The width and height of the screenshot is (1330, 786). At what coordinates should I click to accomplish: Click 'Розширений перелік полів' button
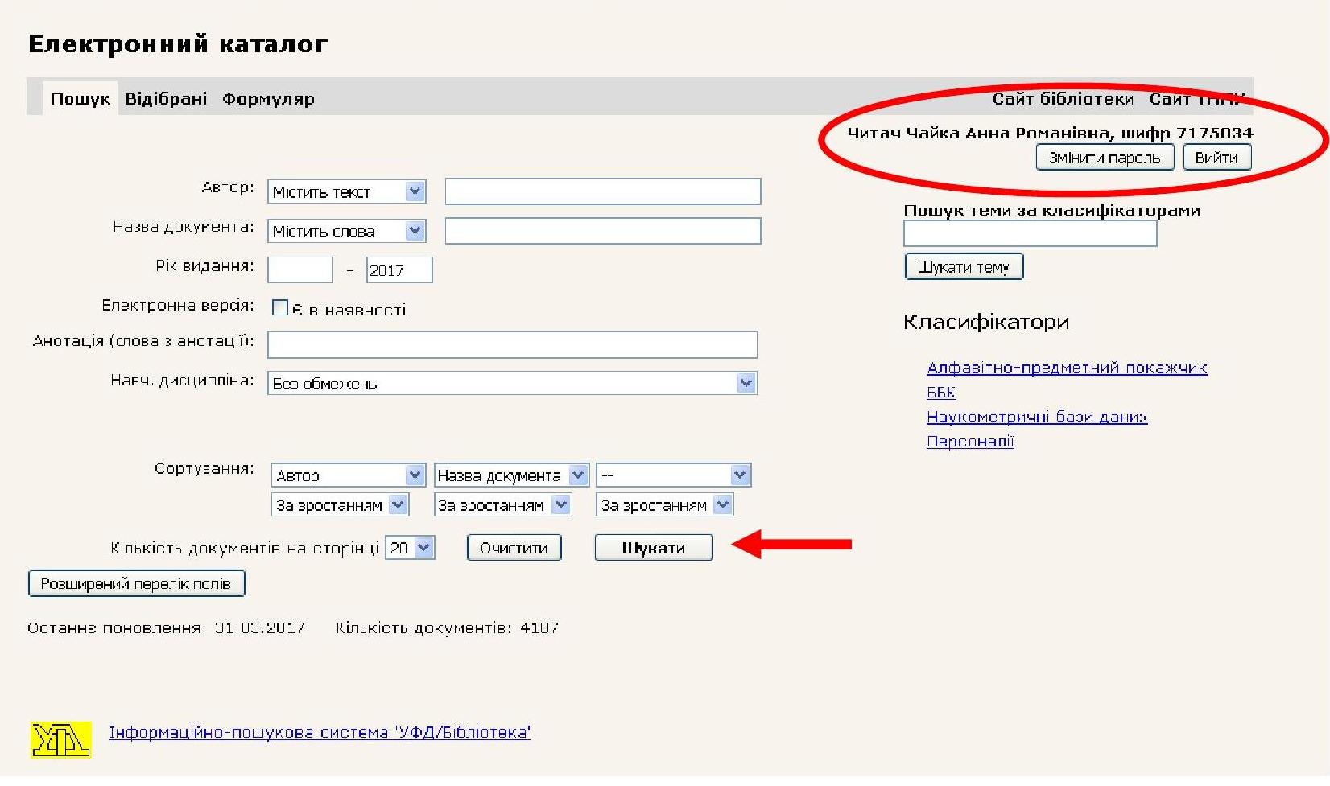point(136,583)
